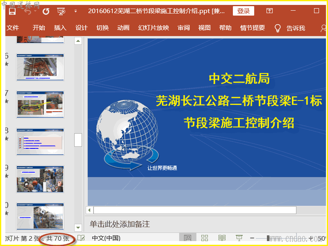328x246 pixels.
Task: Click the 让世界更畅通 slogan text
Action: click(162, 168)
